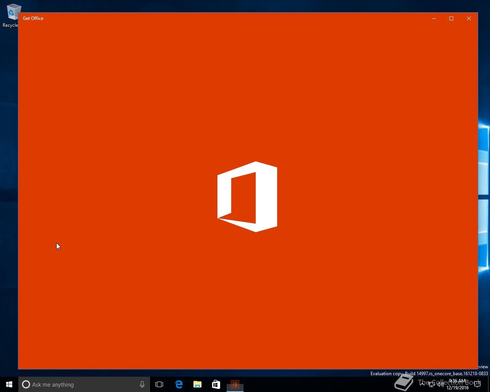Open volume control in tray
This screenshot has height=392, width=490.
click(441, 384)
